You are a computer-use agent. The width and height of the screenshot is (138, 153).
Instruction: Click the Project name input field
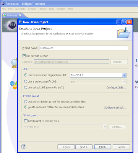[x=83, y=48]
